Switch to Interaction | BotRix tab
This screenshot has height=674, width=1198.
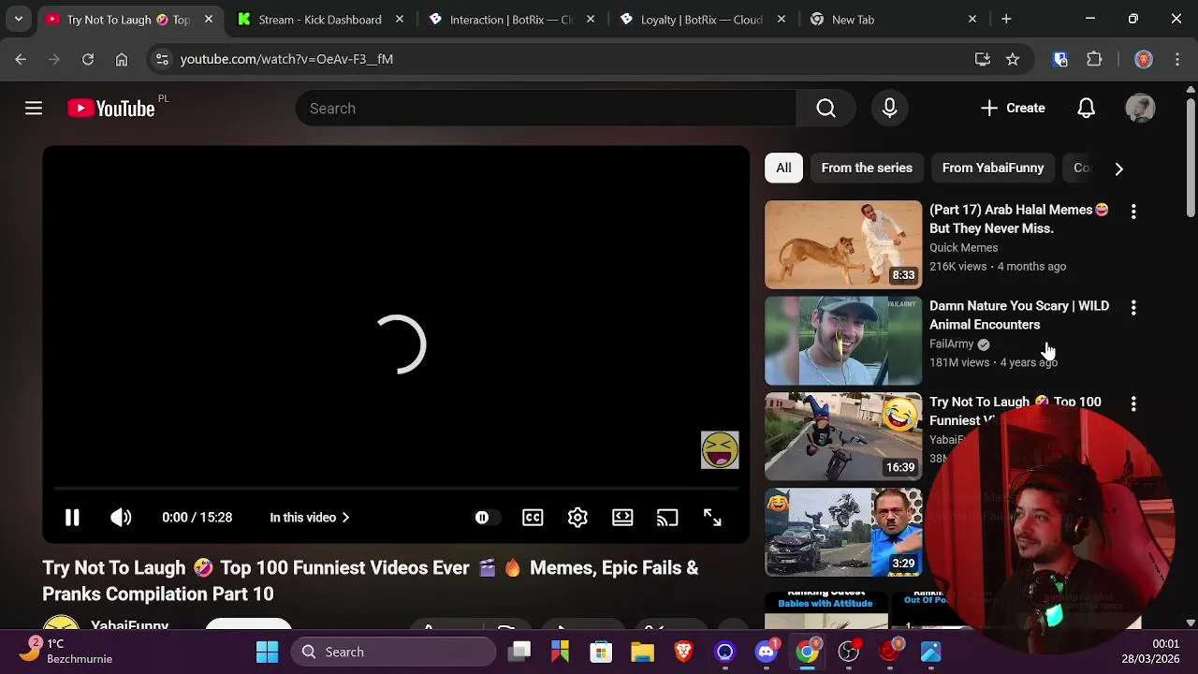tap(511, 20)
